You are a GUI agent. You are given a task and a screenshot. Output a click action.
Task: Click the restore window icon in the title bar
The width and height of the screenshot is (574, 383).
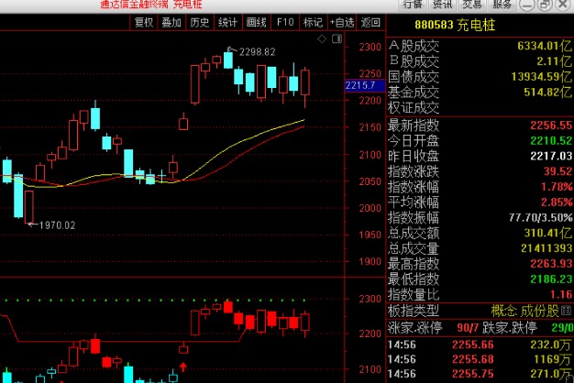point(545,5)
